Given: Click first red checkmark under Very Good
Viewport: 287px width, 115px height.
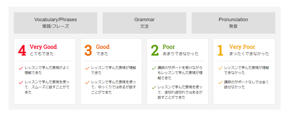Looking at the screenshot, I should (20, 68).
